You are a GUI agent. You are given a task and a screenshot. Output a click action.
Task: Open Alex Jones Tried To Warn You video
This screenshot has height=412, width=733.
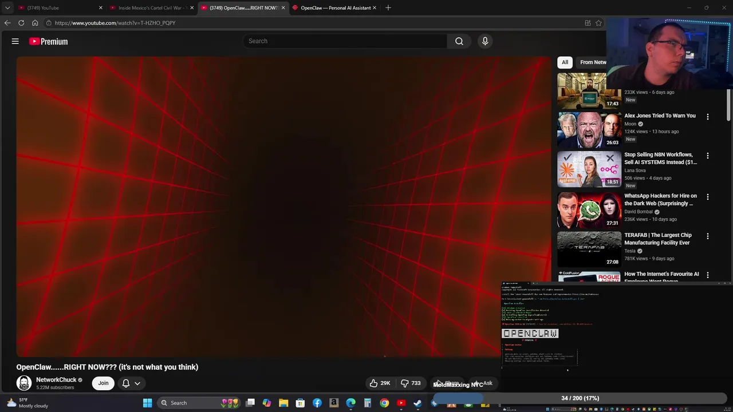(x=660, y=116)
